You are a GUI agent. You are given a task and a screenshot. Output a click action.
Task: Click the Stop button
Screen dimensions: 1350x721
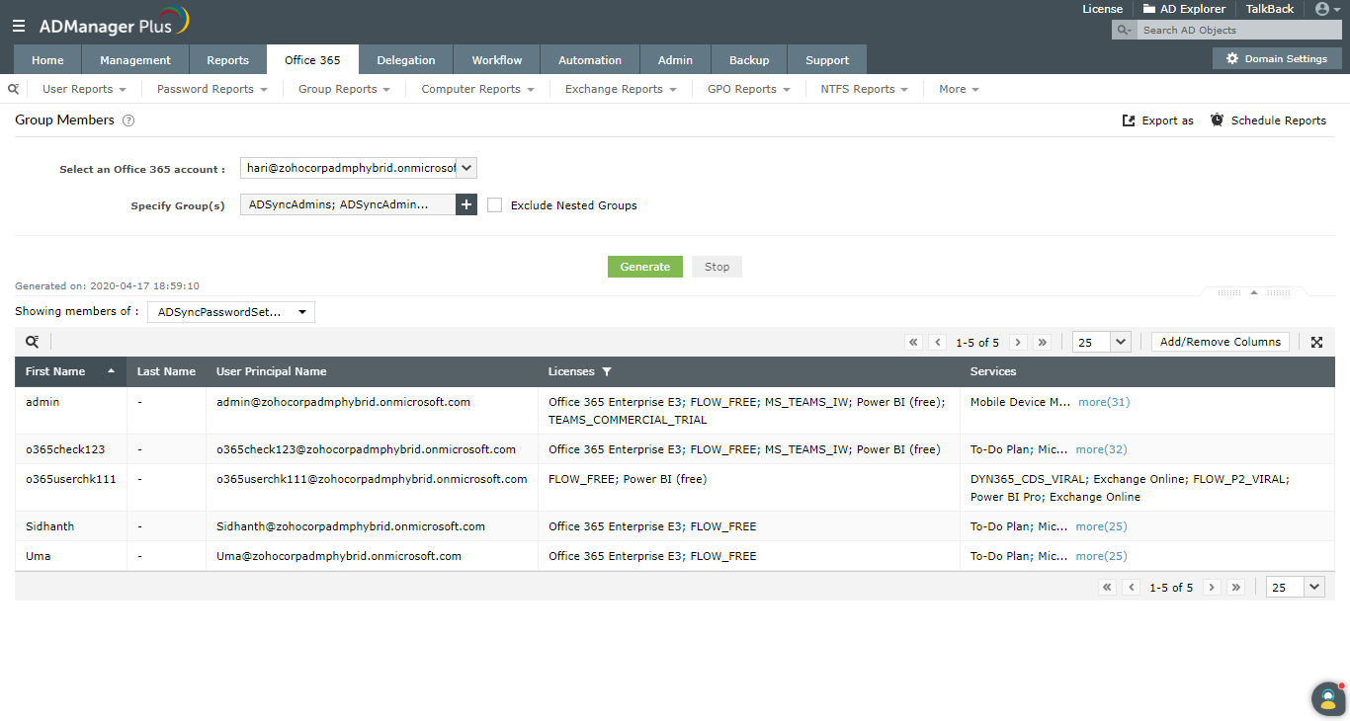coord(717,267)
